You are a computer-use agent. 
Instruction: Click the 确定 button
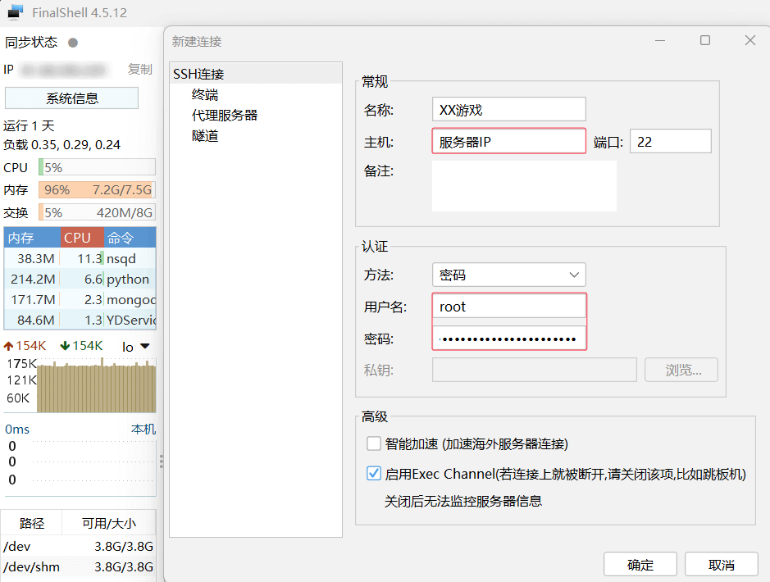click(640, 565)
